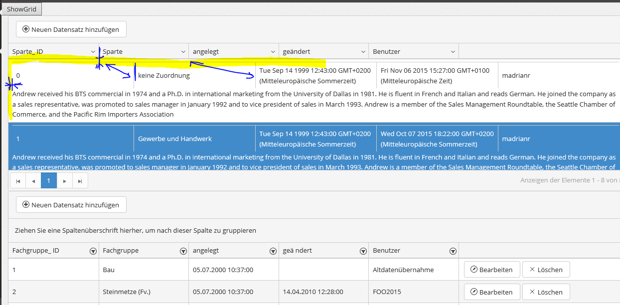620x305 pixels.
Task: Open upper Benutzer column dropdown arrow
Action: pyautogui.click(x=453, y=52)
